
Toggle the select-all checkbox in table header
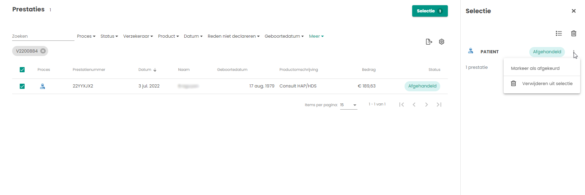[22, 70]
